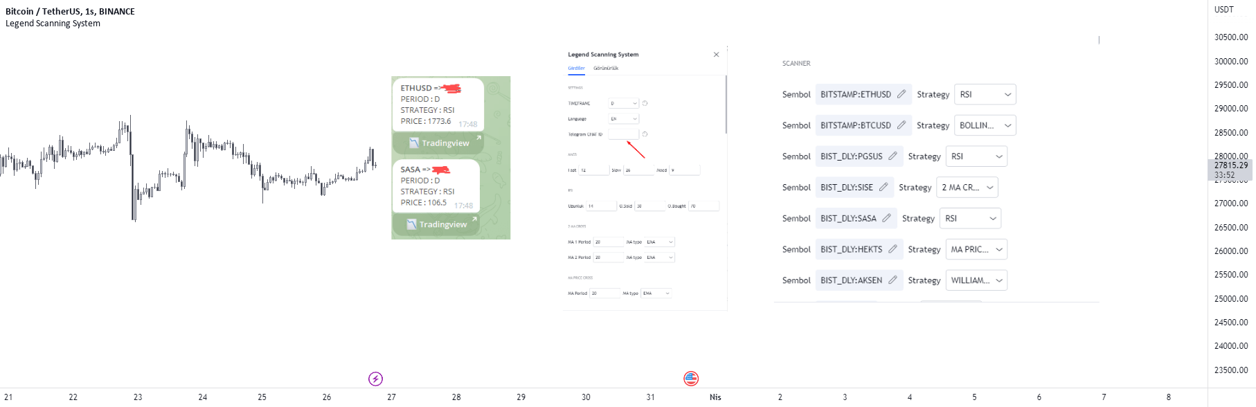
Task: Click the edit pencil next to BITSTAMP:ETHUSD
Action: tap(902, 94)
